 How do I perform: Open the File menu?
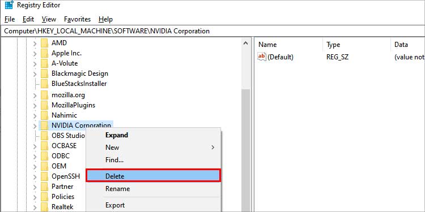click(10, 19)
